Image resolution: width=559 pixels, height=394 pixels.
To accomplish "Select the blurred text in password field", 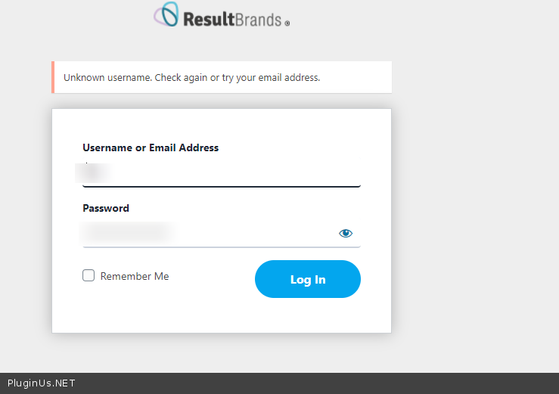I will [127, 231].
